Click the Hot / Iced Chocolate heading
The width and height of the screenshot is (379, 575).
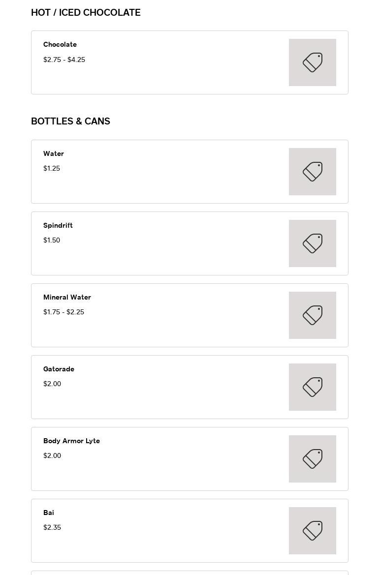click(x=86, y=13)
